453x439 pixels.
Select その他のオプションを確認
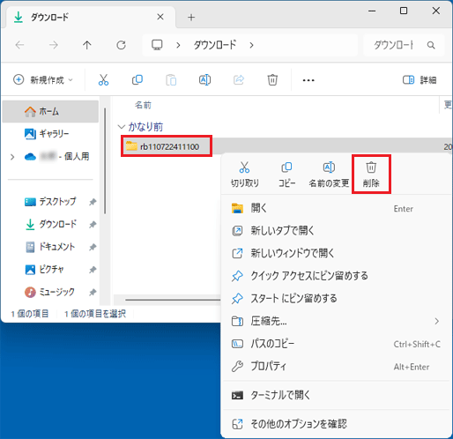336,424
